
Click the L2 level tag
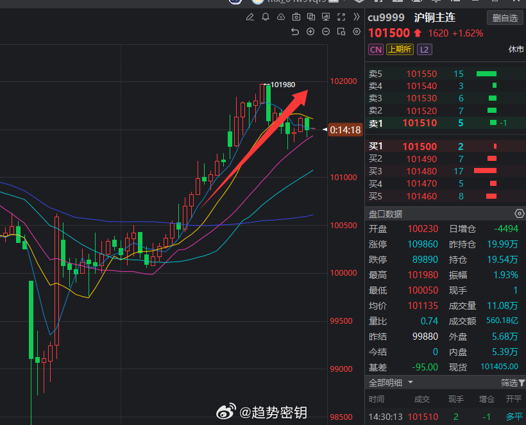425,49
